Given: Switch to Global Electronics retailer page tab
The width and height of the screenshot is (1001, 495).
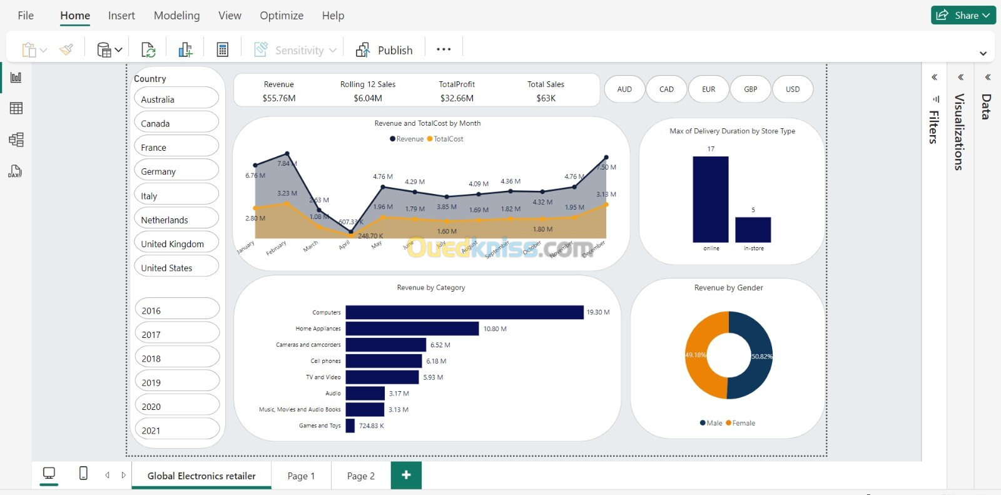Looking at the screenshot, I should pos(201,476).
